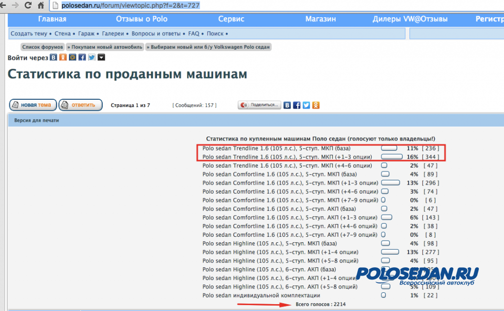Click Создать тему link
504x311 pixels.
click(x=29, y=33)
